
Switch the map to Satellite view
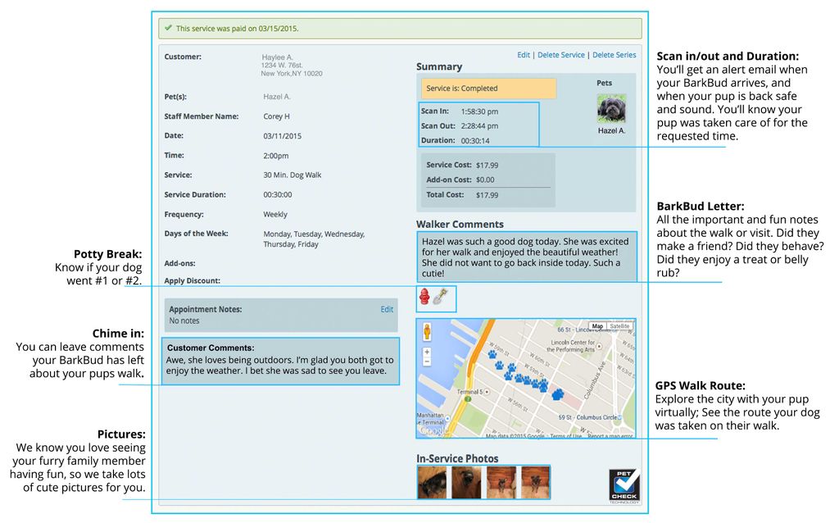point(620,326)
